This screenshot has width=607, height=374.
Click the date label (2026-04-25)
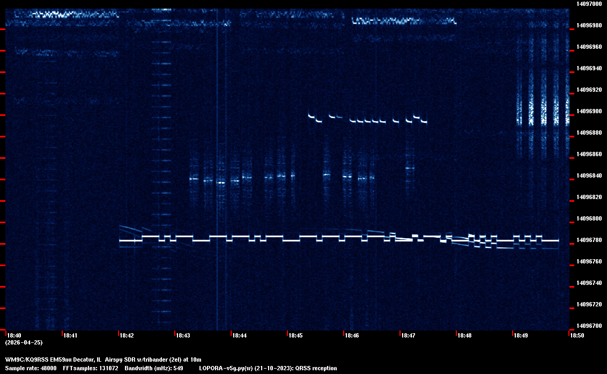[24, 342]
